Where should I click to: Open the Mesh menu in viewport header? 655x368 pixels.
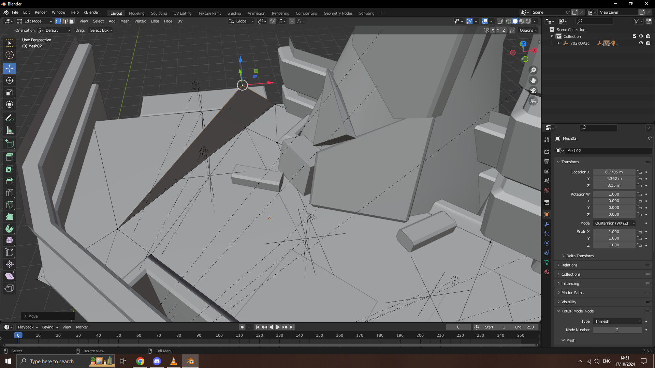coord(125,21)
